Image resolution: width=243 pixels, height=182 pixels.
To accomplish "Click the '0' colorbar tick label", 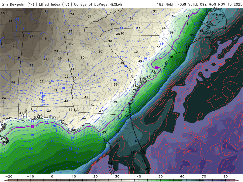I will [52, 177].
